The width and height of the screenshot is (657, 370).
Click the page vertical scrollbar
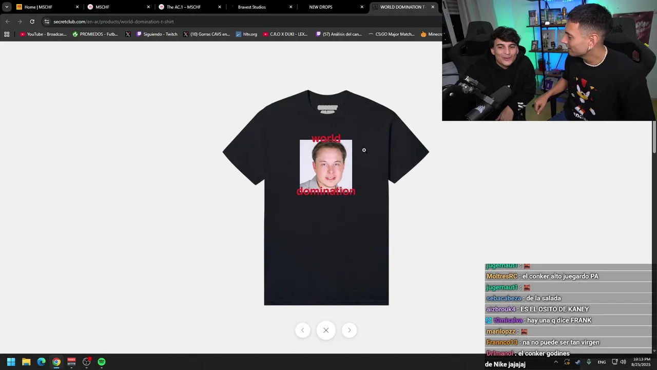pyautogui.click(x=654, y=137)
